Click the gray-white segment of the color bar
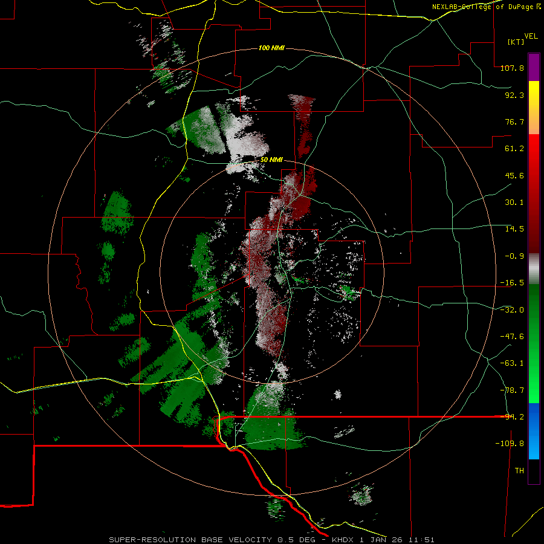 534,269
